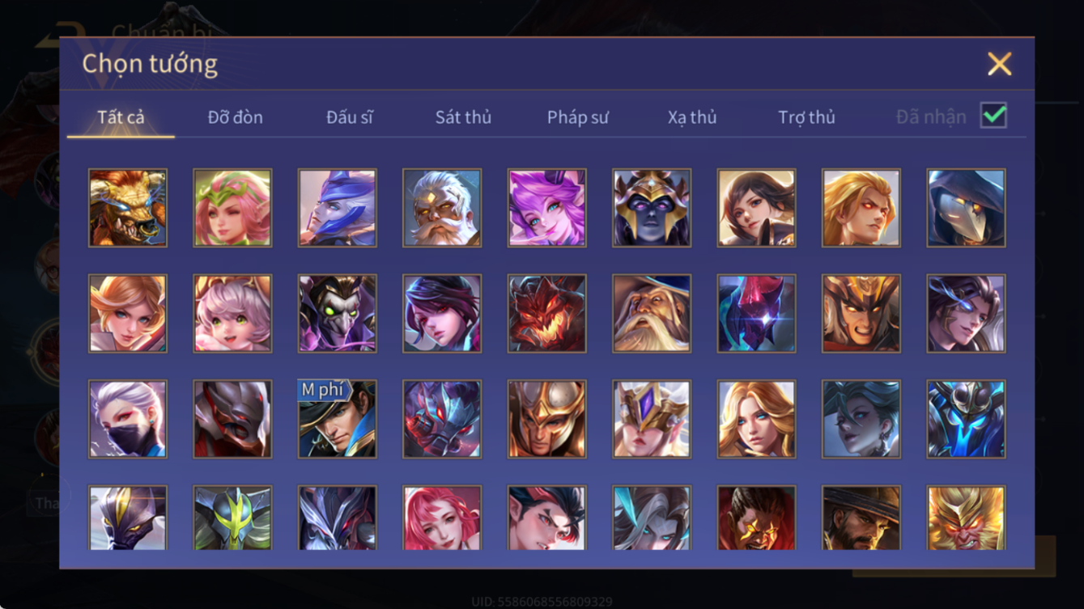Select the white-bearded wizard with hat
Viewport: 1084px width, 609px height.
[x=652, y=314]
